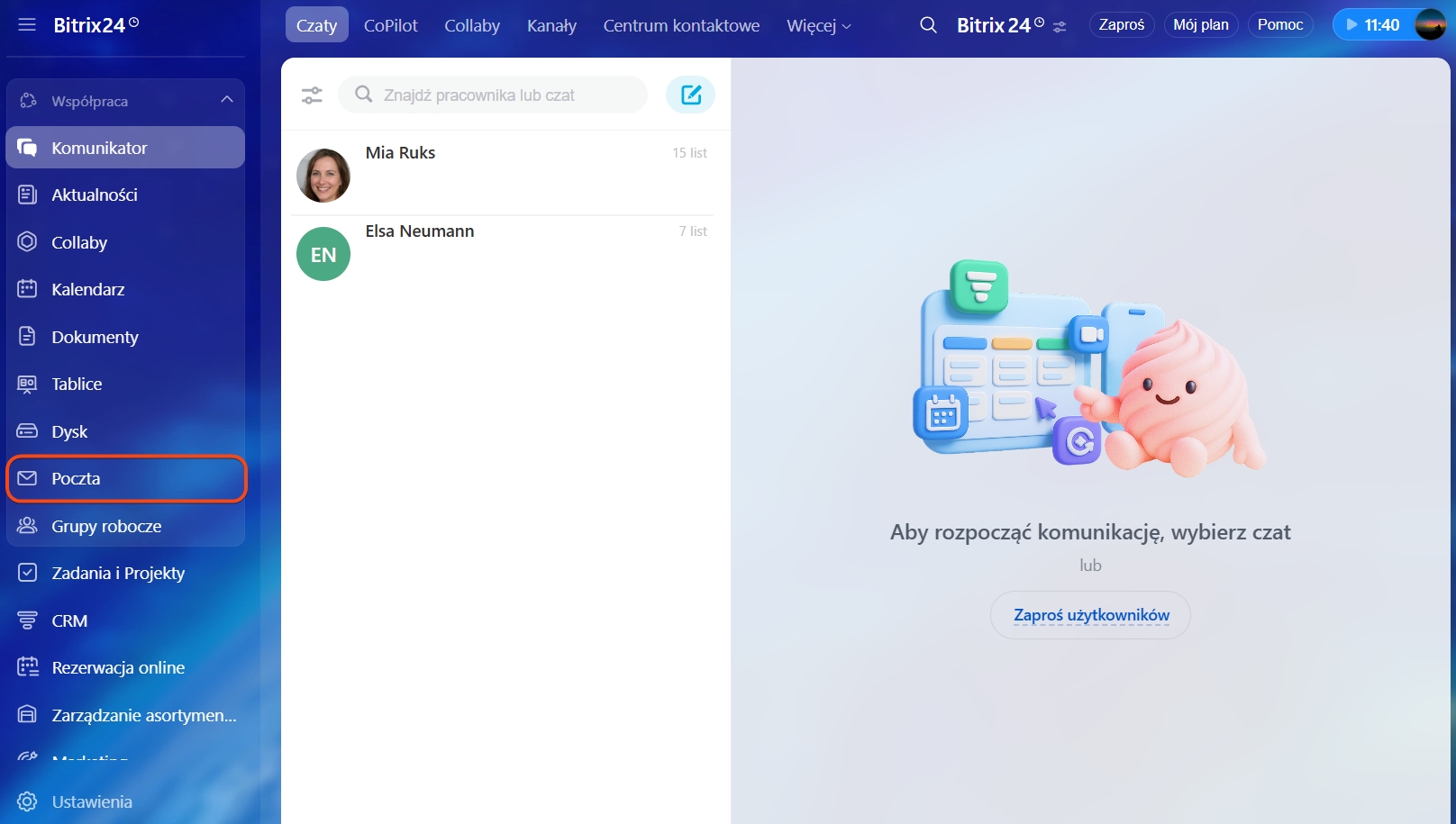
Task: Click the Dokumenty file icon
Action: 27,337
